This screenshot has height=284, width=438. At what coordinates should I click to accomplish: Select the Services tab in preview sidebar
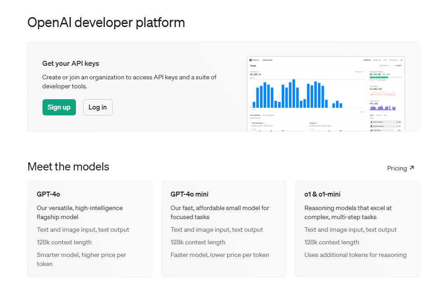click(378, 115)
